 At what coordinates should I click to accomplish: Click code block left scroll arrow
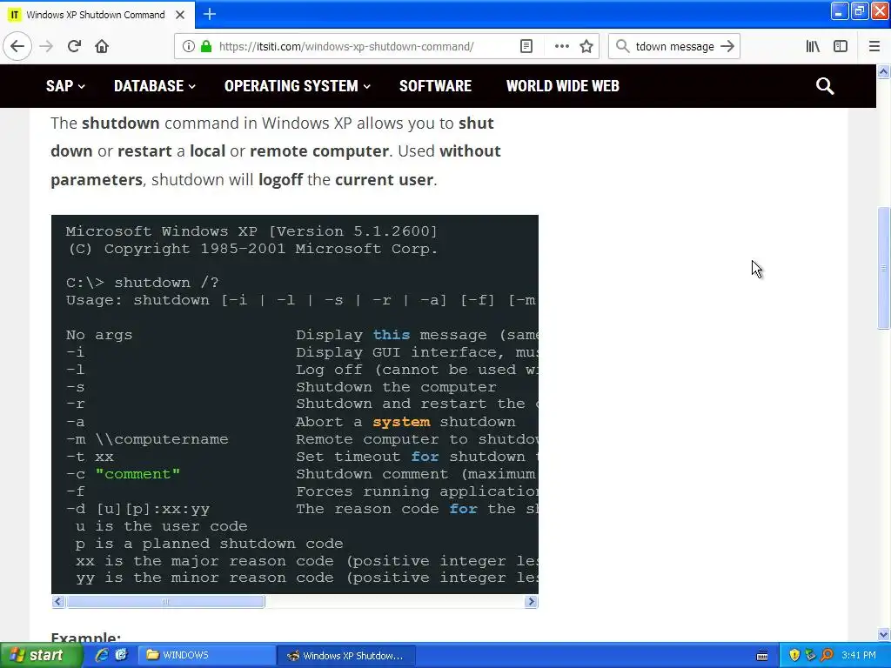click(x=58, y=602)
